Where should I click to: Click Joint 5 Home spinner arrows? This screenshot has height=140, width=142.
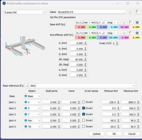coord(79,127)
